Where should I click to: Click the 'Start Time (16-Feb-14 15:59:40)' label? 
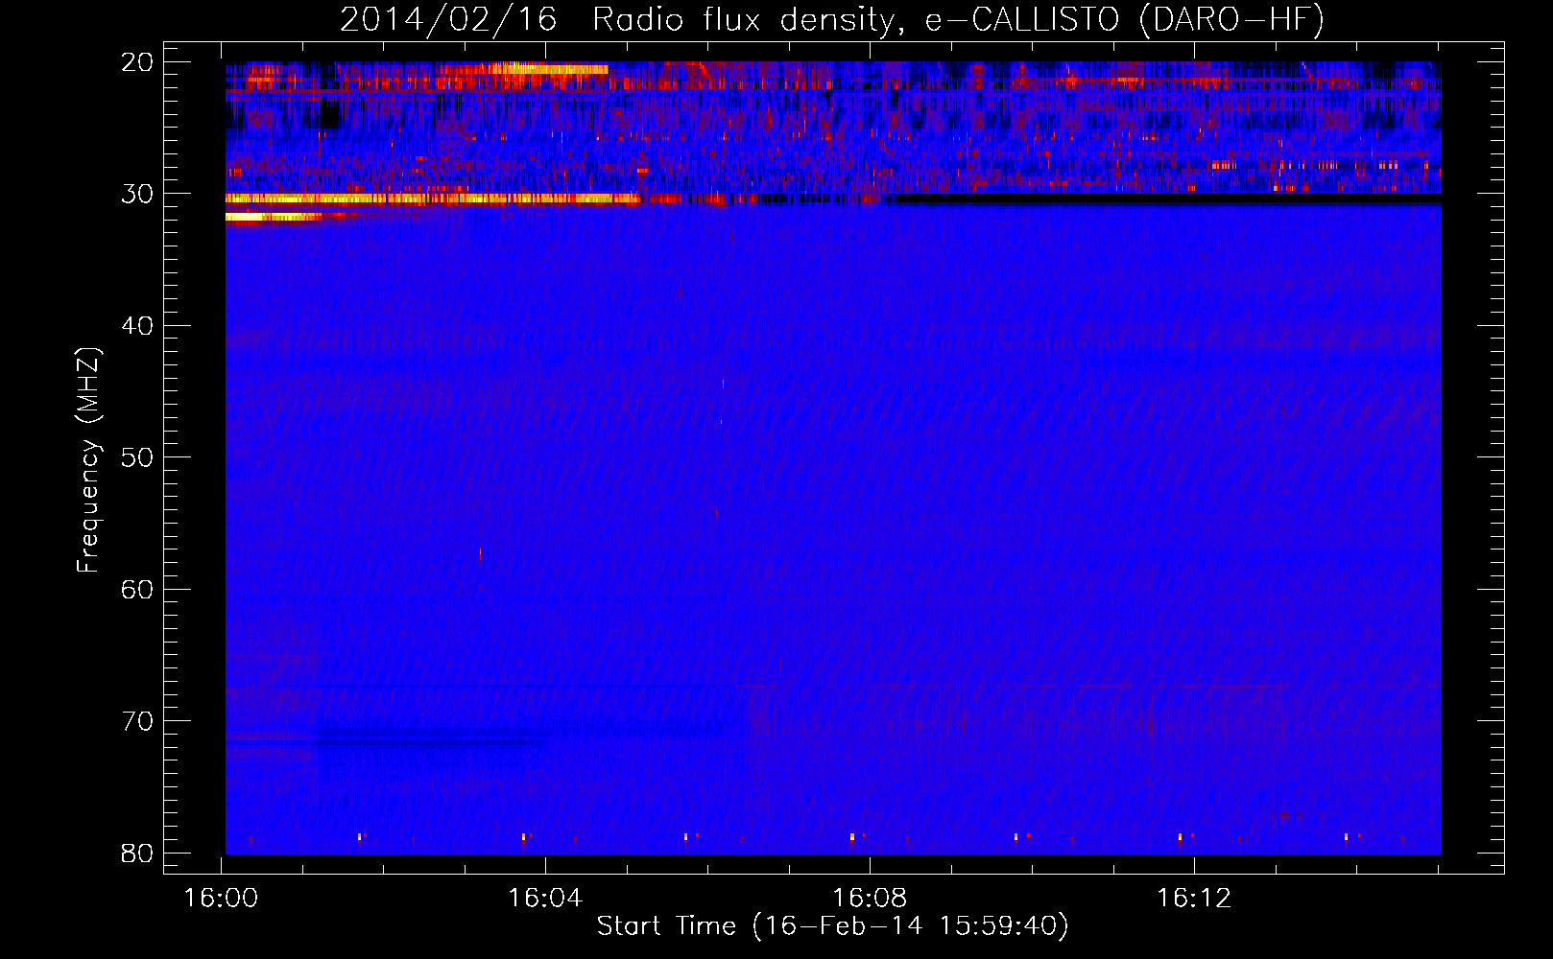(832, 926)
